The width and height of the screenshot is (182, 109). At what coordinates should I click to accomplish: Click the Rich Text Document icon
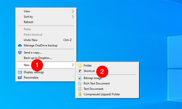[80, 83]
